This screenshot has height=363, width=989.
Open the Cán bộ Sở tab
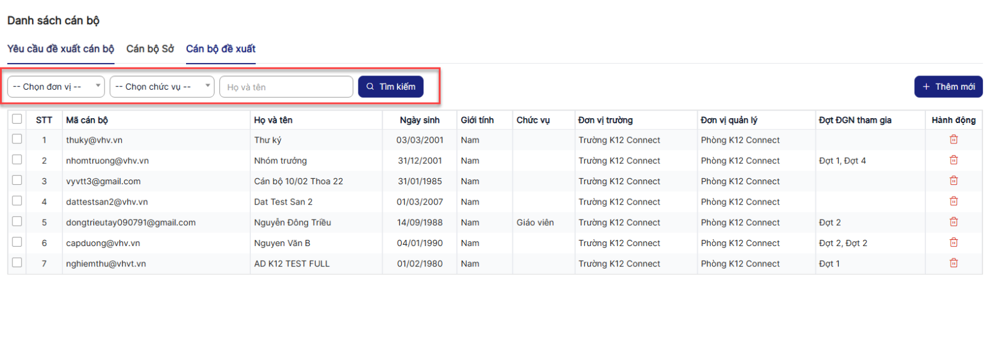click(x=150, y=49)
